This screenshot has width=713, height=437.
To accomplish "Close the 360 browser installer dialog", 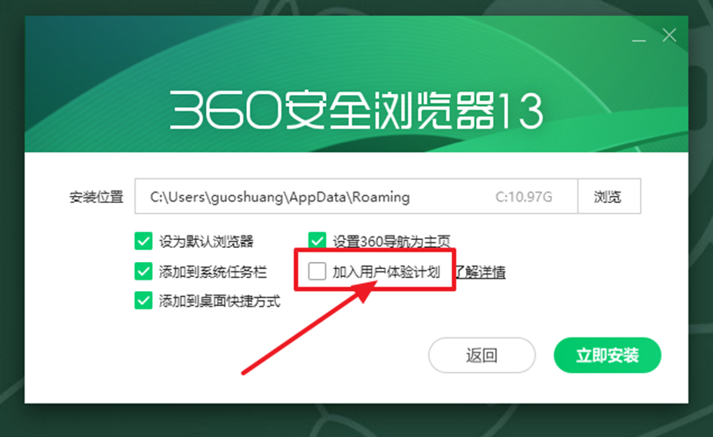I will point(669,35).
